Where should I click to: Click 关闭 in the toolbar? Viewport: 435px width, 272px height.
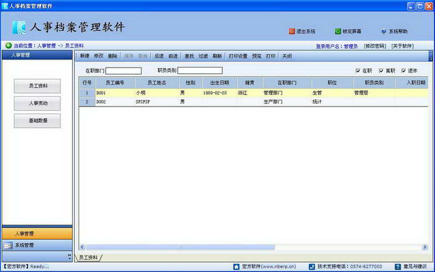(287, 56)
